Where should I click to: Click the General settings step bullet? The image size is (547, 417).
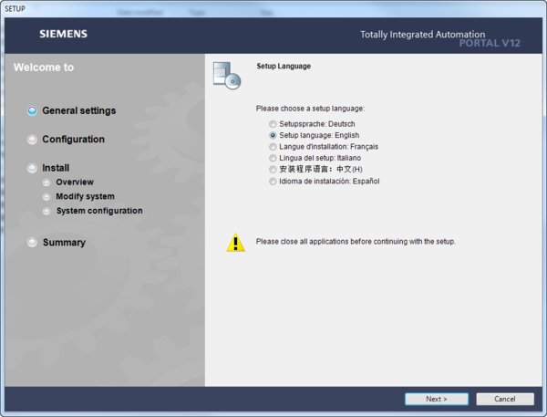pos(32,110)
